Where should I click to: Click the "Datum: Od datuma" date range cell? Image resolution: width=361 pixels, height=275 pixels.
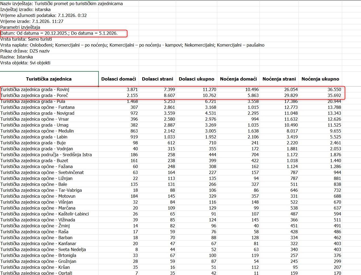click(59, 33)
